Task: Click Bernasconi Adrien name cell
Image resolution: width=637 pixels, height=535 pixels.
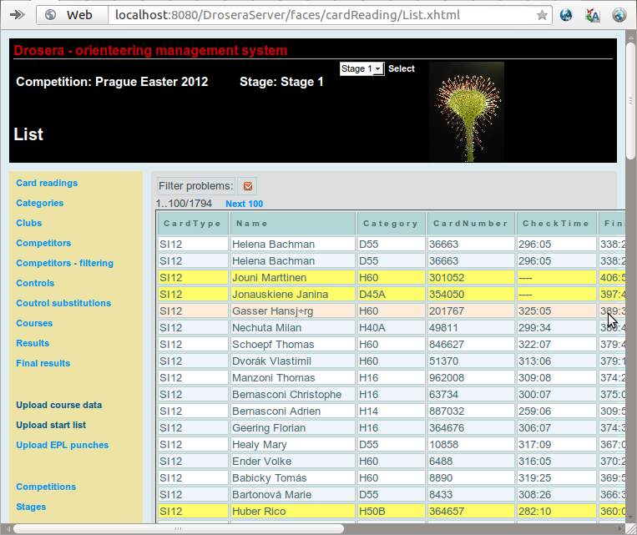Action: pyautogui.click(x=292, y=411)
